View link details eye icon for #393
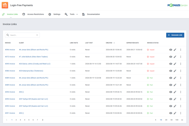 coord(171,99)
